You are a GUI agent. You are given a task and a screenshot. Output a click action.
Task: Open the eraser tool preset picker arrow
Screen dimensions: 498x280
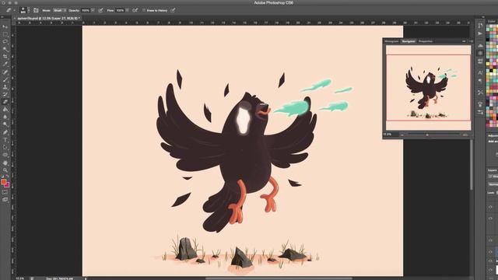tap(14, 10)
